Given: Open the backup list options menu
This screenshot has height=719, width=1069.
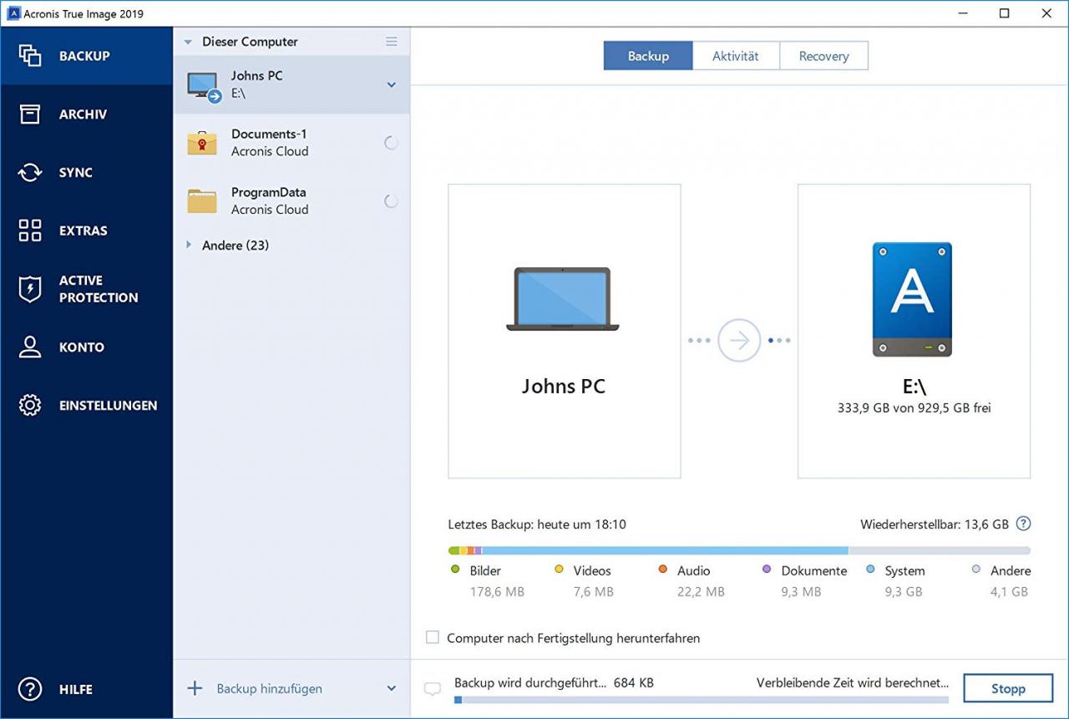Looking at the screenshot, I should 391,41.
